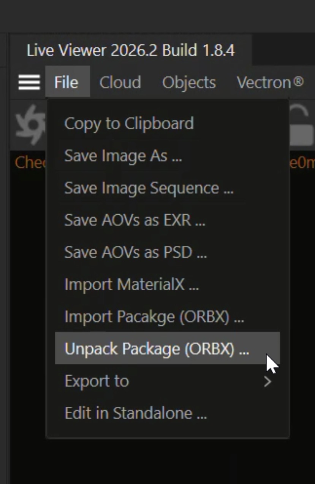Expand the Export to submenu arrow
The height and width of the screenshot is (484, 315).
(x=268, y=381)
